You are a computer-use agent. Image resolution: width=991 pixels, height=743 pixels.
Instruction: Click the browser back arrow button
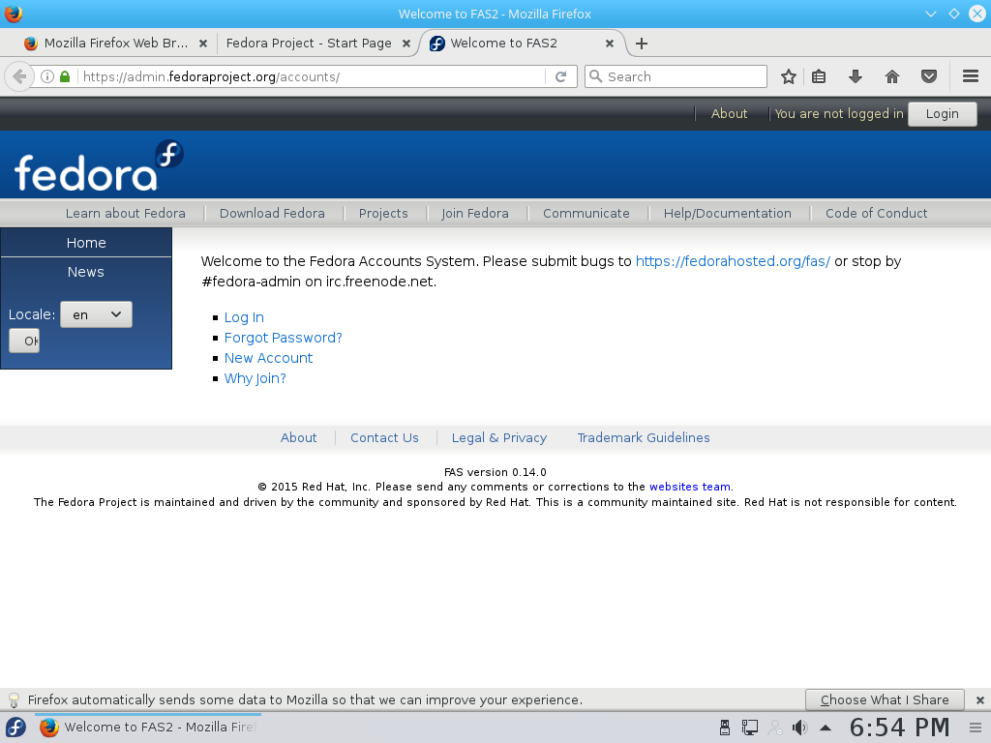(x=19, y=77)
